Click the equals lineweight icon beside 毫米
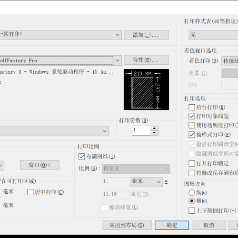 [166, 182]
